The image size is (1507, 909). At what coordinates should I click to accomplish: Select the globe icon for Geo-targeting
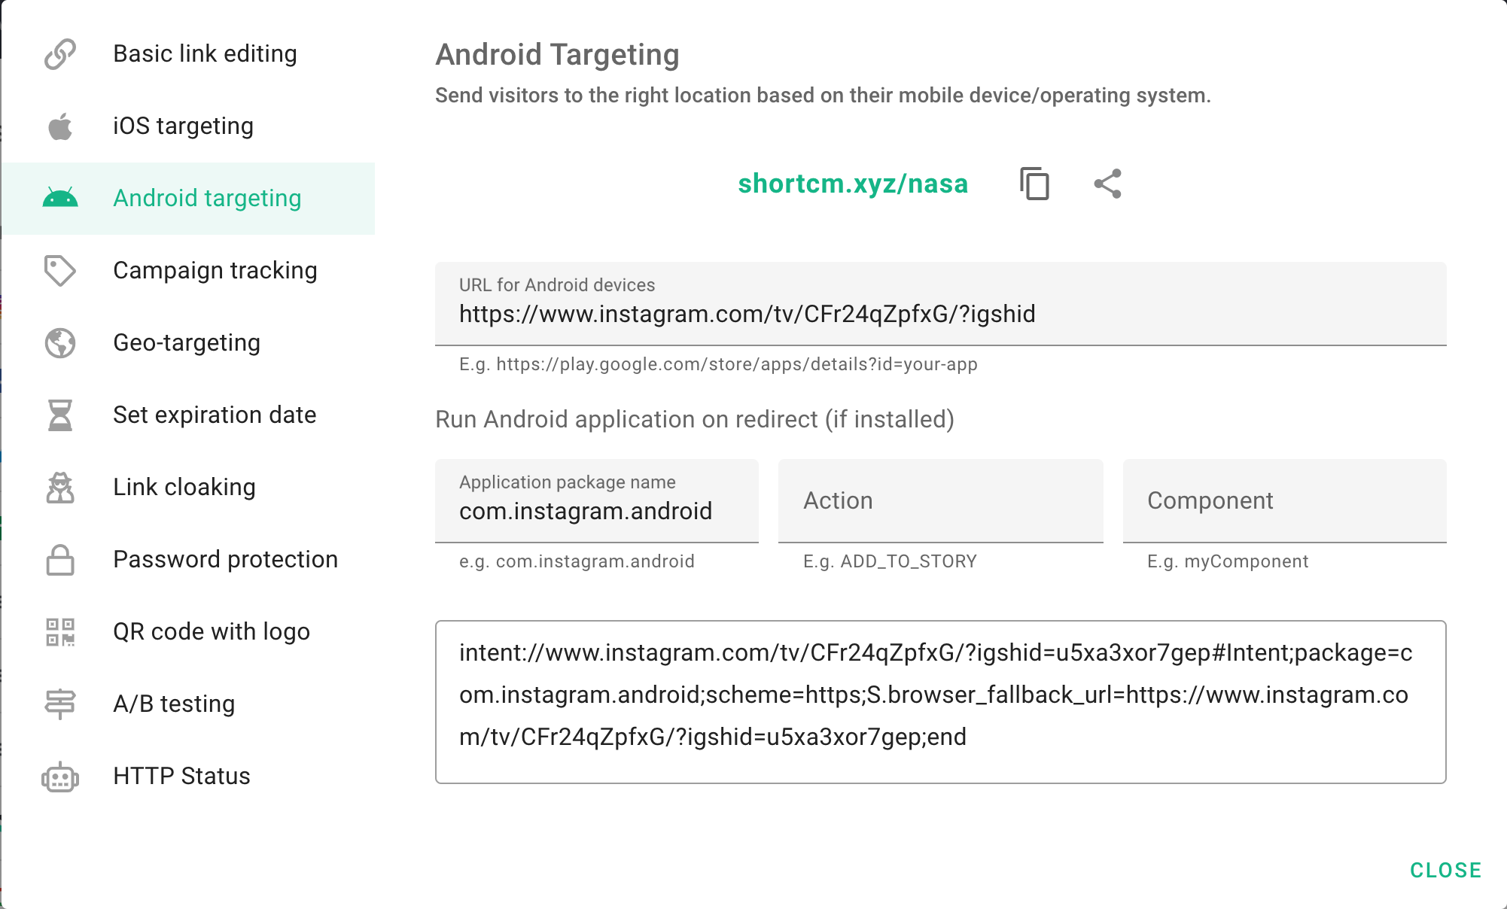pos(60,342)
